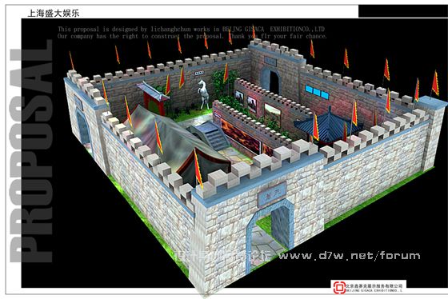Click the black banner block in header

tap(403, 11)
